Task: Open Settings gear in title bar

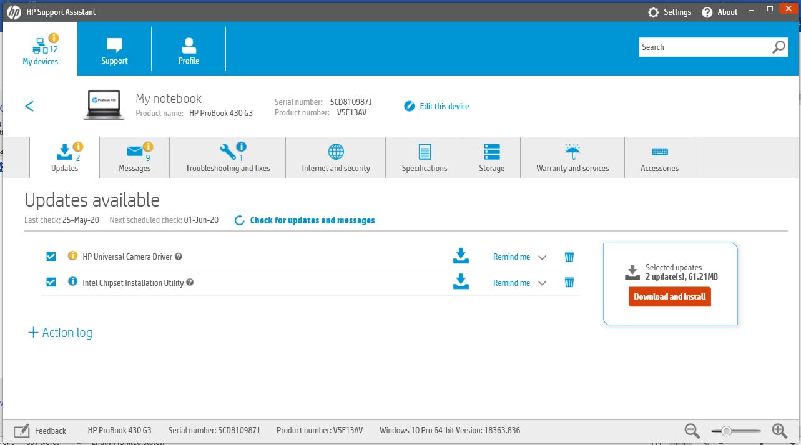Action: coord(654,12)
